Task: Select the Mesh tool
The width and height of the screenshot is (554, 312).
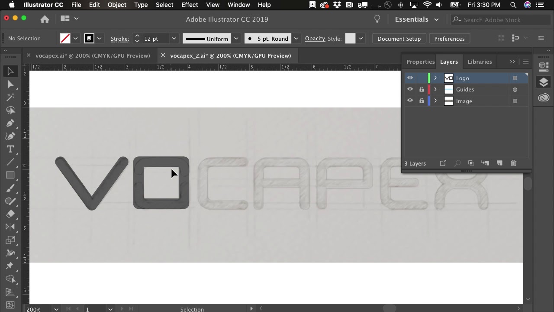Action: point(10,305)
